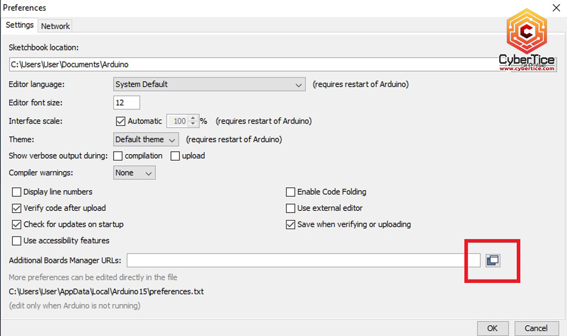567x336 pixels.
Task: Switch to the Network tab
Action: point(55,26)
